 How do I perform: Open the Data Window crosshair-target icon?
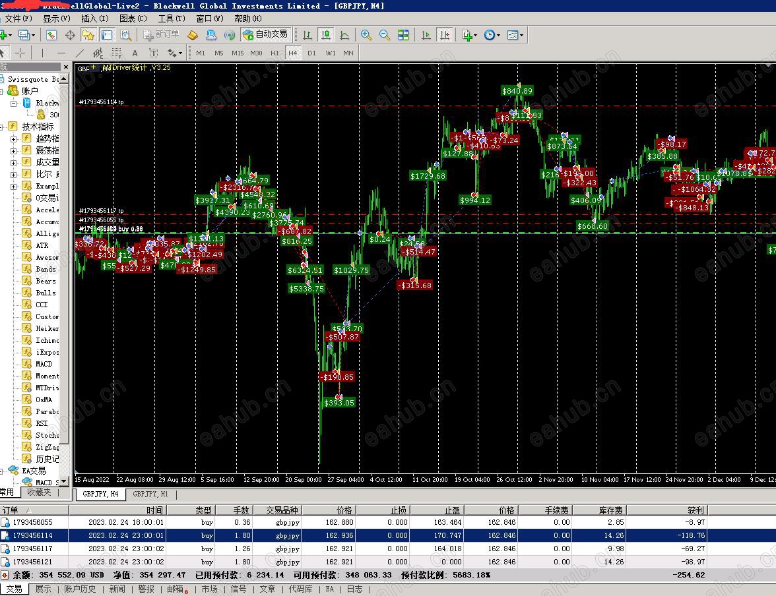pos(70,35)
